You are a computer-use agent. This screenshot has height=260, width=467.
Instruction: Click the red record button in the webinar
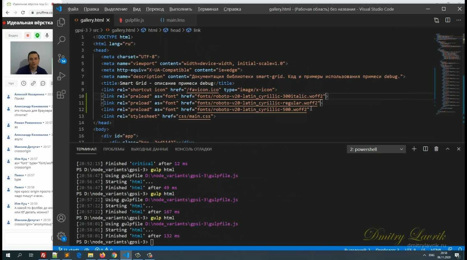coord(28,35)
